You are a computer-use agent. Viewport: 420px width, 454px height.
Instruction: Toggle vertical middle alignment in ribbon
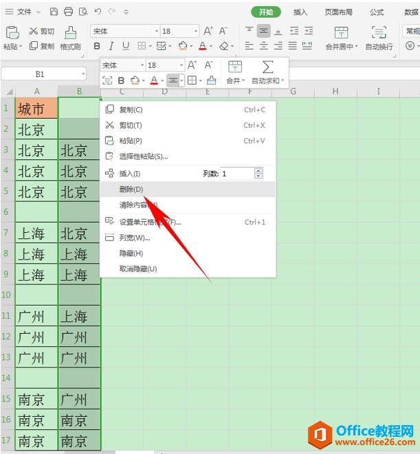(x=263, y=31)
